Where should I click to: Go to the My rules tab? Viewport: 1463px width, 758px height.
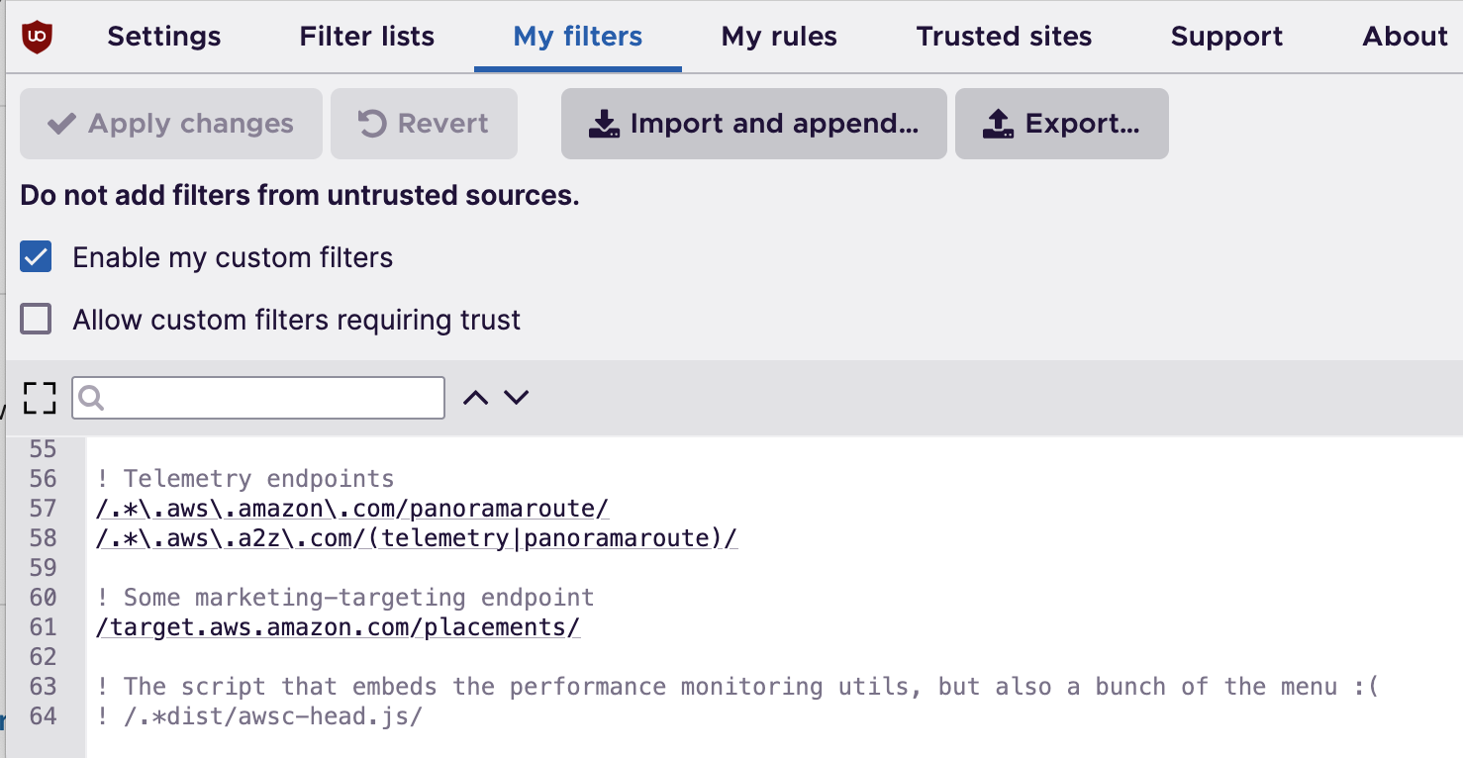(779, 37)
